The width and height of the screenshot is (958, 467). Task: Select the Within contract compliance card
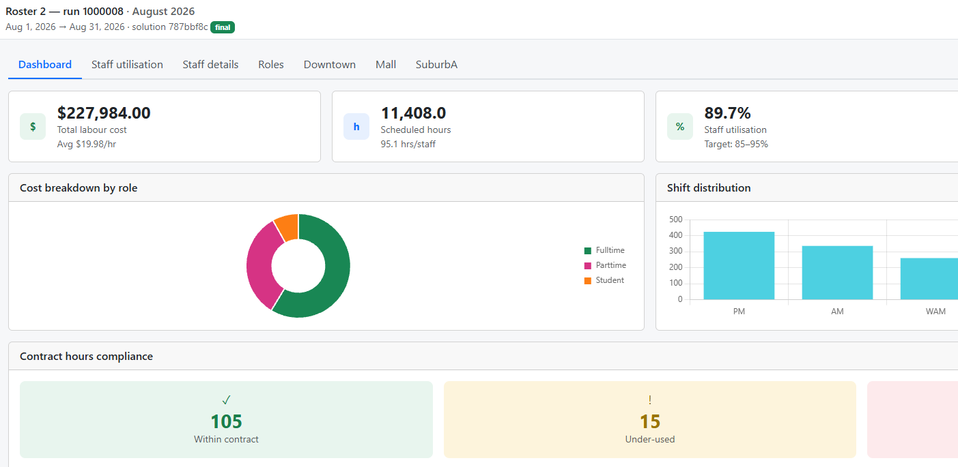click(226, 419)
